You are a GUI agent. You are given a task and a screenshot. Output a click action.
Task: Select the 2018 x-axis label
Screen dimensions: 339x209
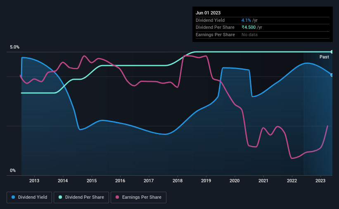(178, 181)
